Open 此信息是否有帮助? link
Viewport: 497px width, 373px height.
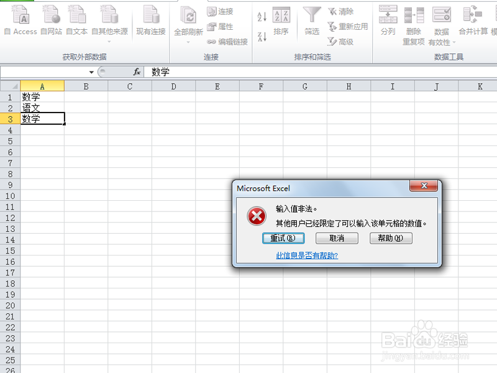point(307,256)
